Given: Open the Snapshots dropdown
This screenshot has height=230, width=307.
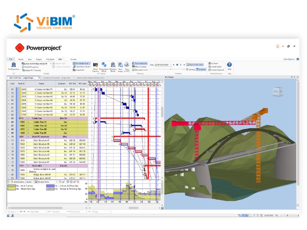Looking at the screenshot, I should click(79, 70).
